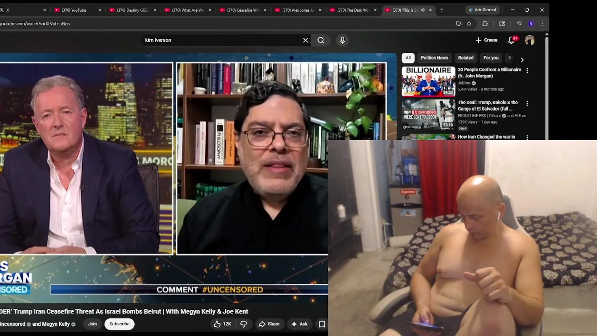The image size is (597, 336).
Task: Select the 'Politics News' filter chip
Action: tap(434, 58)
